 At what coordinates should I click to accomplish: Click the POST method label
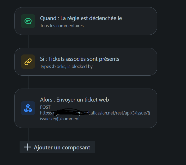coord(45,107)
